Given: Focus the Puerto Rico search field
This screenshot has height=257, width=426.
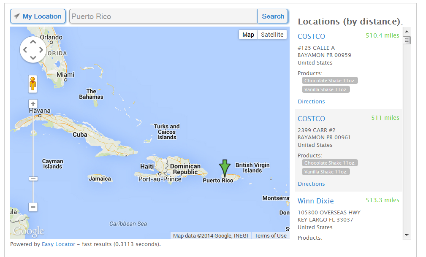Looking at the screenshot, I should [x=163, y=16].
